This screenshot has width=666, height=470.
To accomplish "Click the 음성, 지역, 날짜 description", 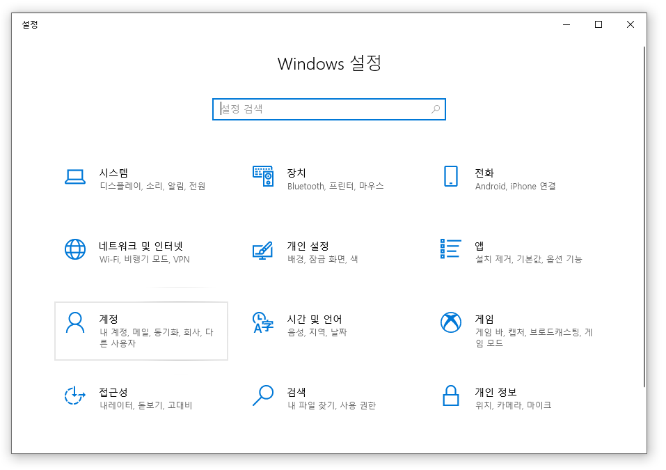I will tap(317, 332).
